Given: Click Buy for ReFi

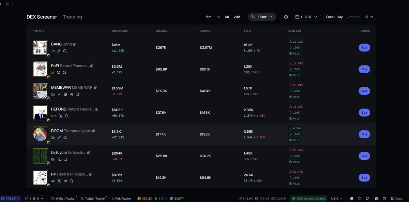Looking at the screenshot, I should pyautogui.click(x=364, y=69).
